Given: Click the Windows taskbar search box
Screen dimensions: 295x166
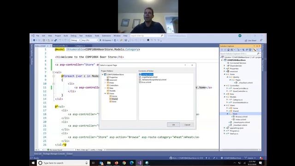Looking at the screenshot, I should 63,163.
